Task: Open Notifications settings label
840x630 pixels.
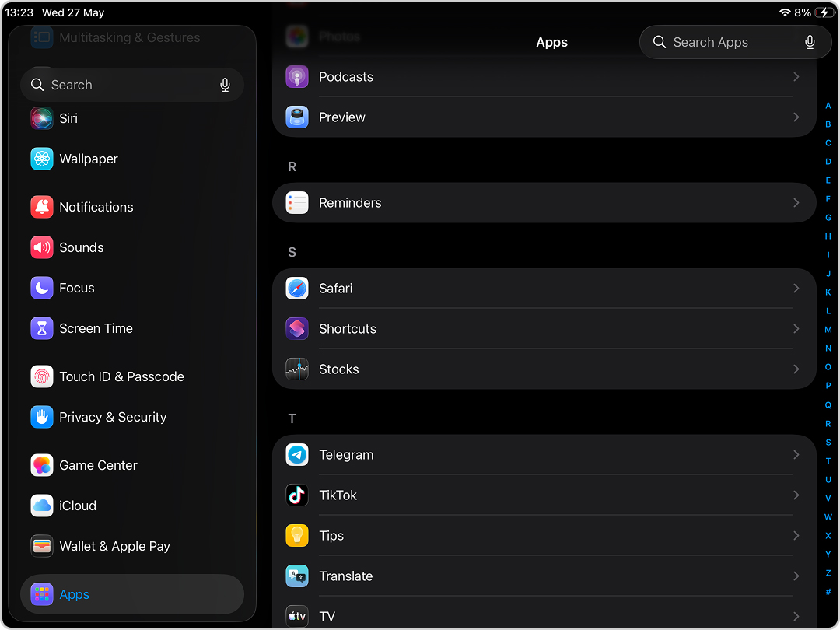Action: point(96,208)
